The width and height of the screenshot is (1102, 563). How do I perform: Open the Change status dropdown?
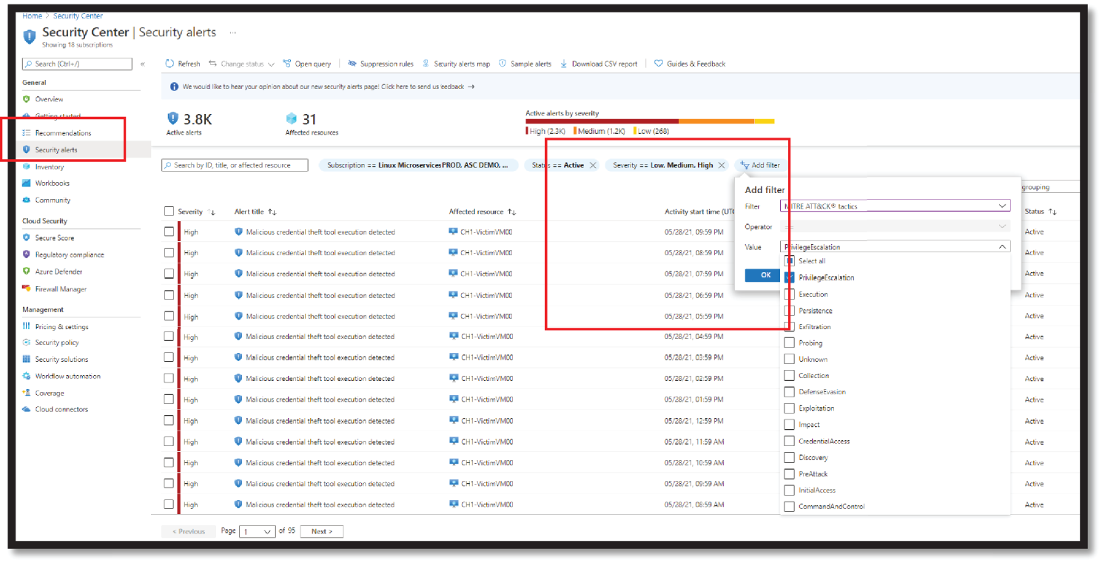click(x=241, y=64)
